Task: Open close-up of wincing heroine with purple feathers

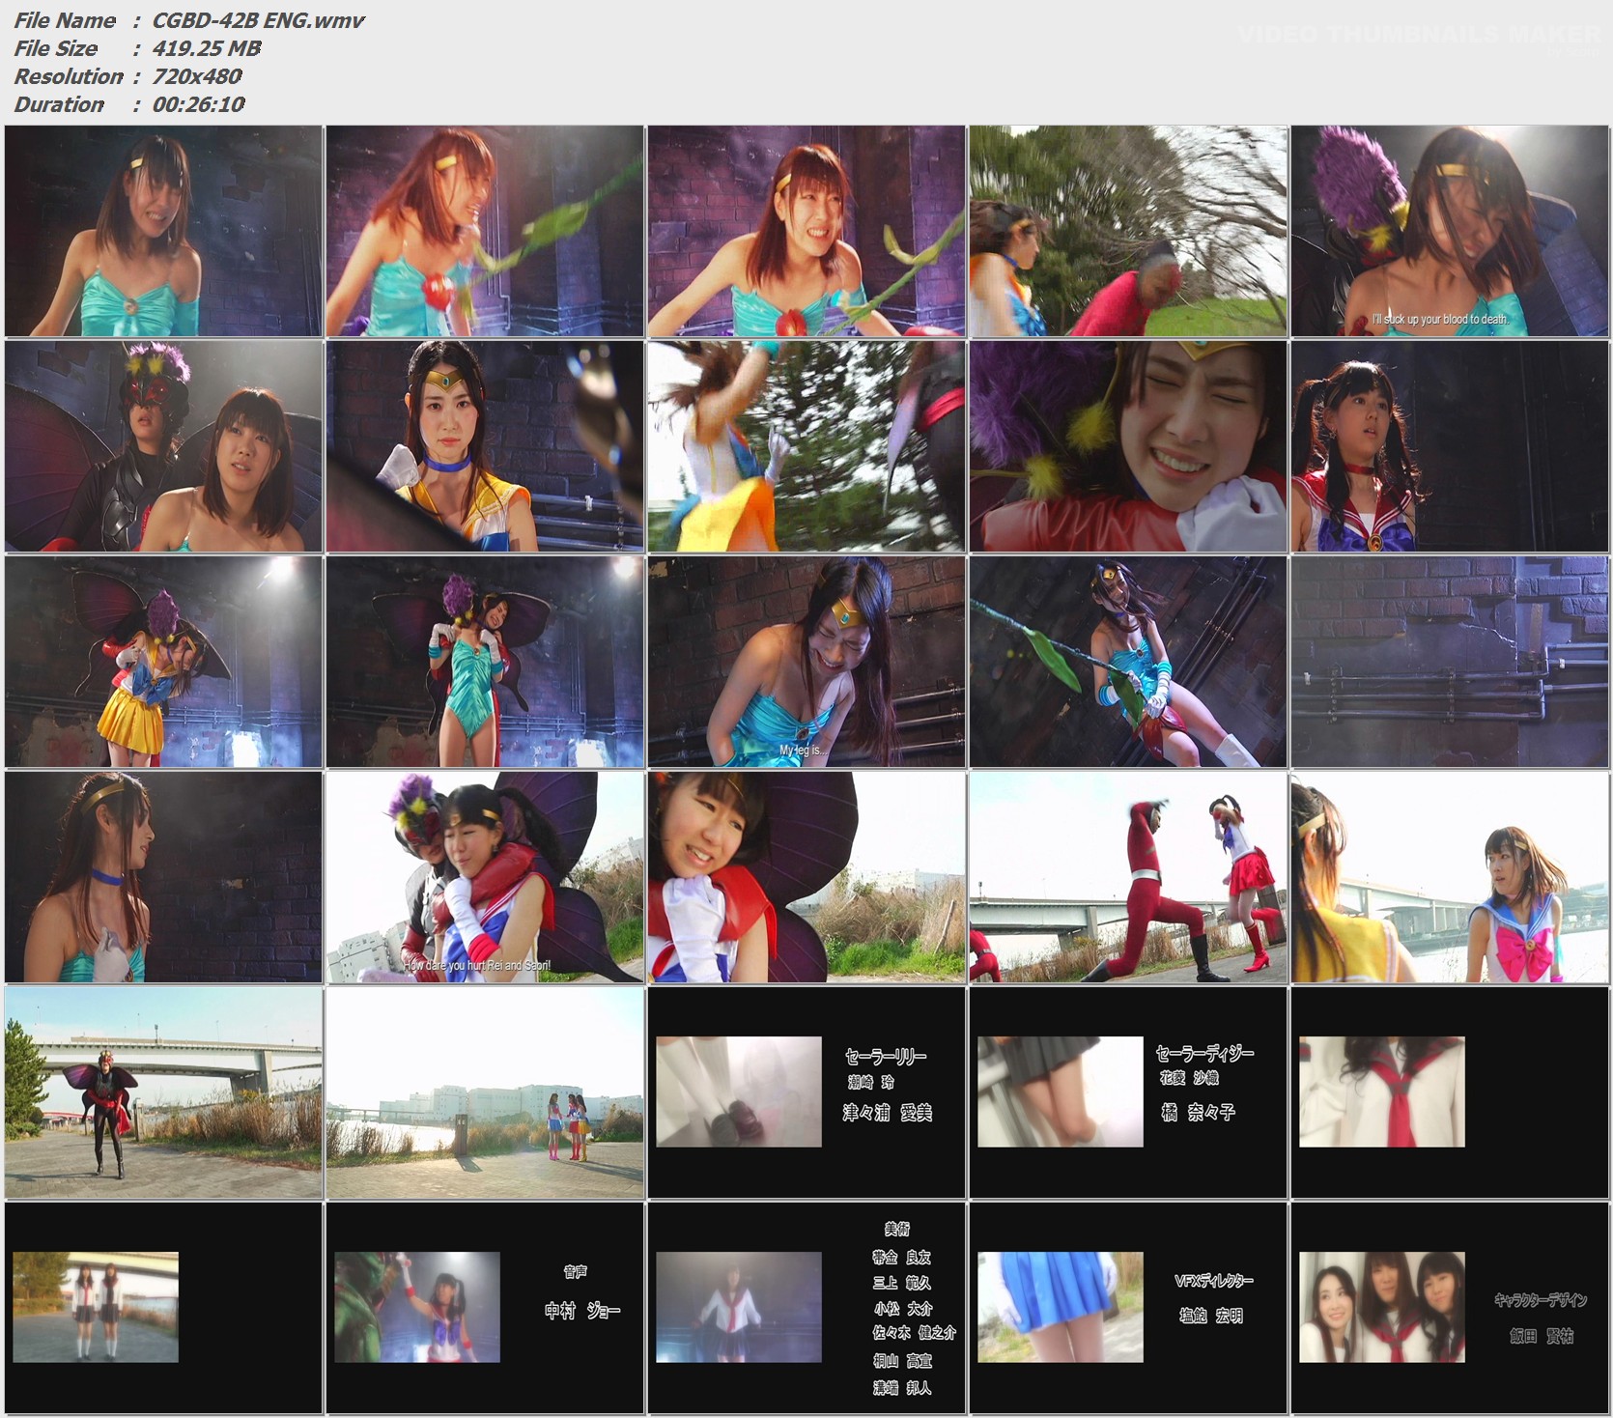Action: 1128,446
